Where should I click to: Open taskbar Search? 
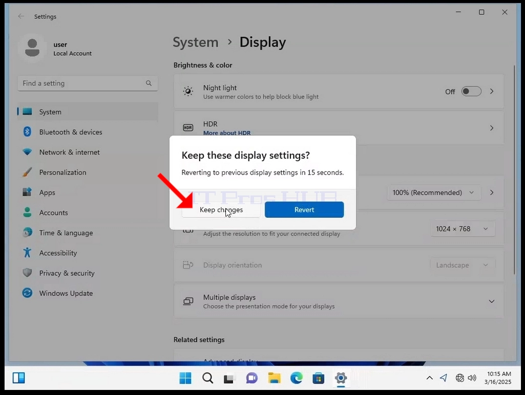(207, 378)
